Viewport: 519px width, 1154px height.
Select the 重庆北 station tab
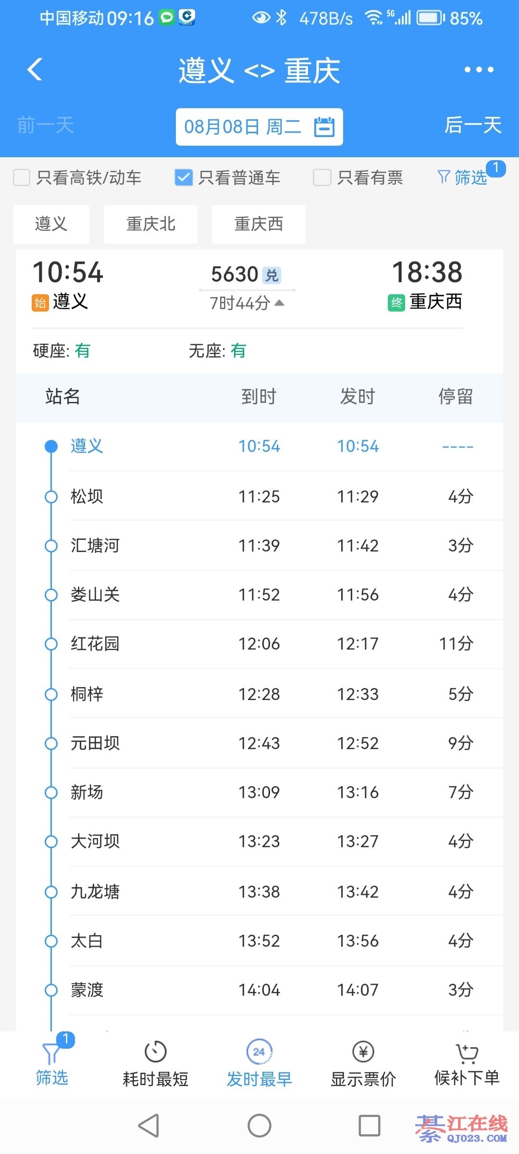(150, 224)
